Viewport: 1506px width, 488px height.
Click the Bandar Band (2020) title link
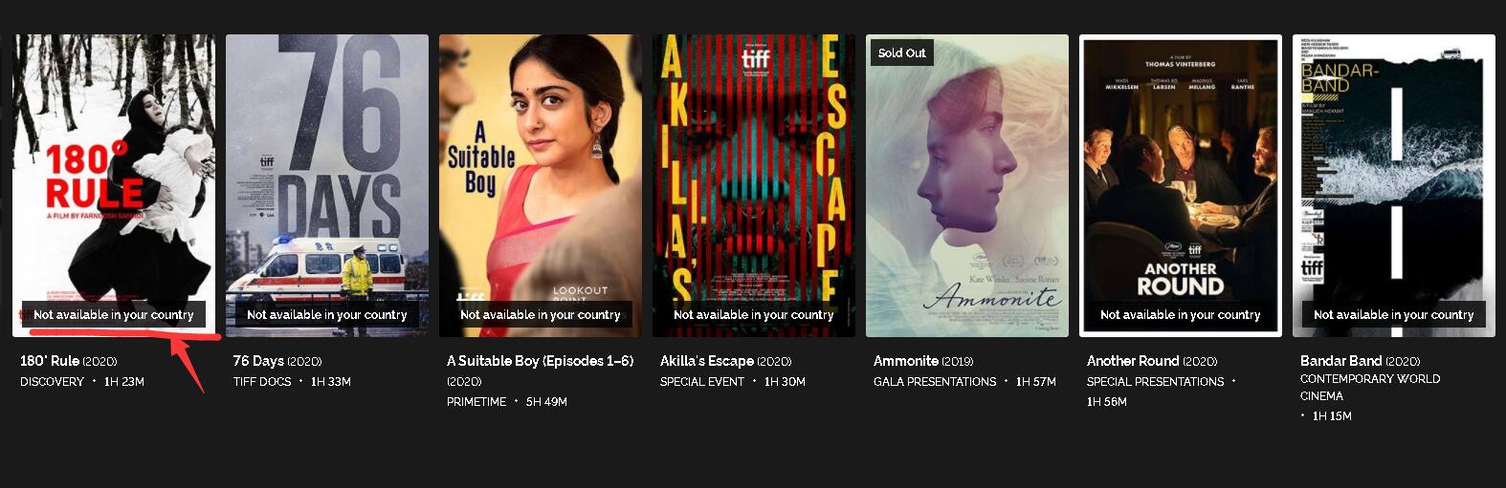pos(1361,361)
